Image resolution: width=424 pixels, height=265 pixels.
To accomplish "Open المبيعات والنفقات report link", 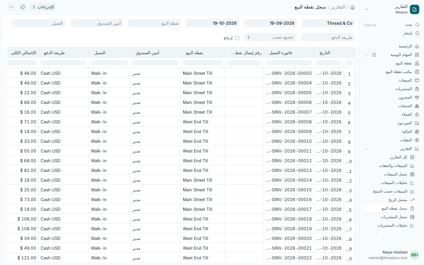I will [x=389, y=166].
